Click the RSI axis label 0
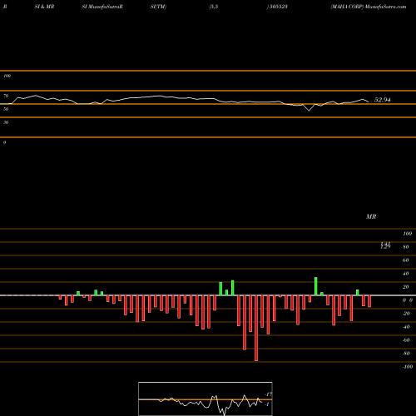This screenshot has height=416, width=416. click(4, 142)
